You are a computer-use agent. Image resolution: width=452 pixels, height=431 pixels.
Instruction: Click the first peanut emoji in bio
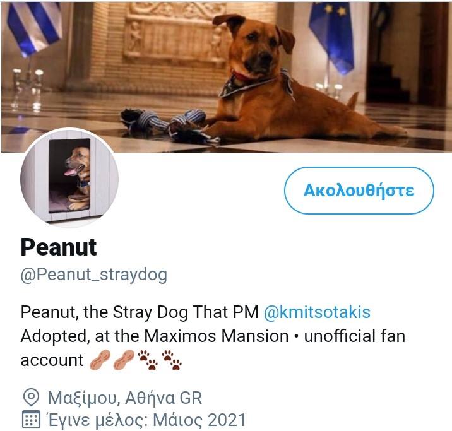(100, 360)
